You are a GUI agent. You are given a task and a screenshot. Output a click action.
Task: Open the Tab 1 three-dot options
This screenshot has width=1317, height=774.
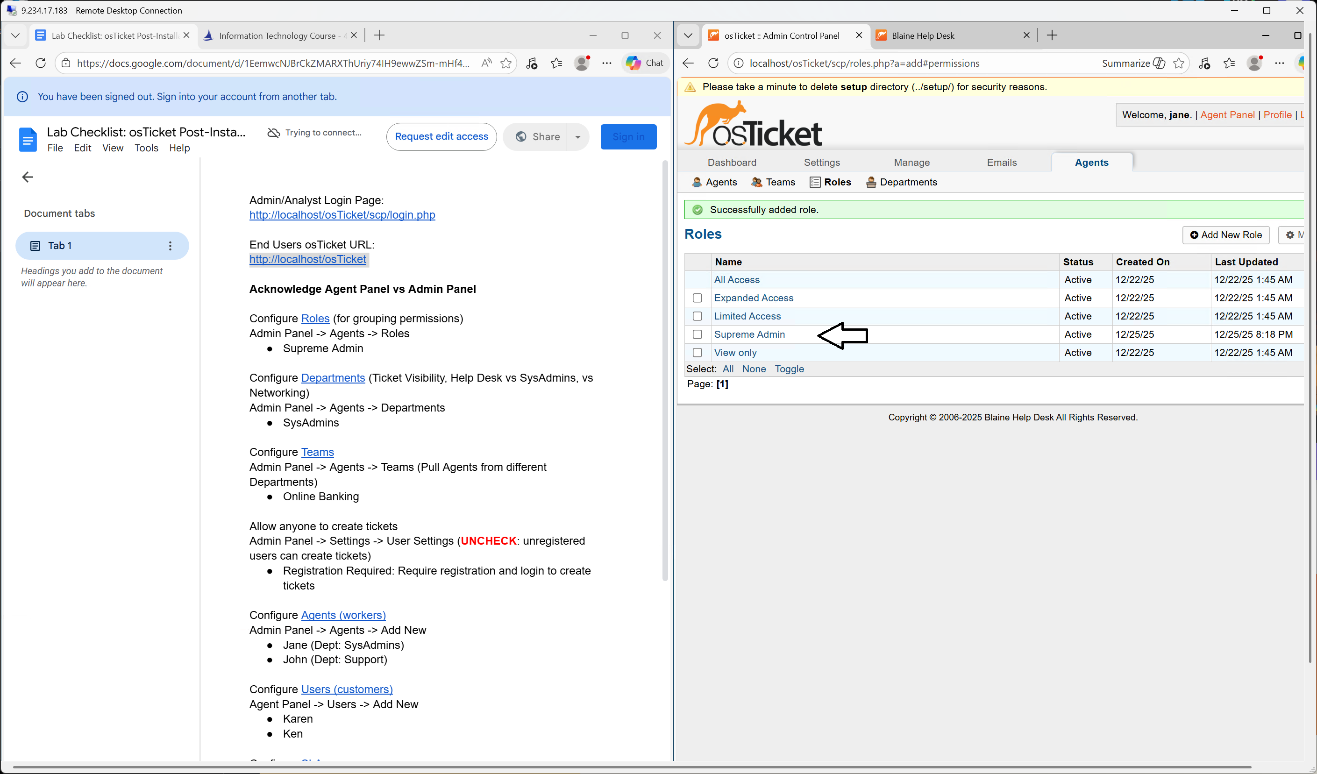(x=170, y=246)
